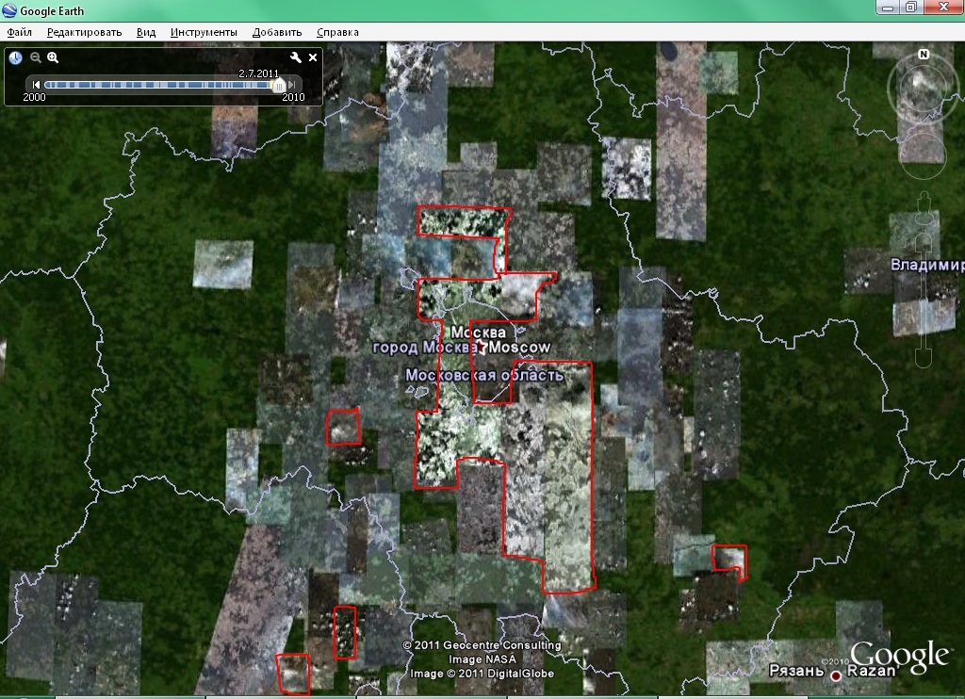Zoom in the time slider range
Screen dimensions: 965x699
tap(53, 57)
